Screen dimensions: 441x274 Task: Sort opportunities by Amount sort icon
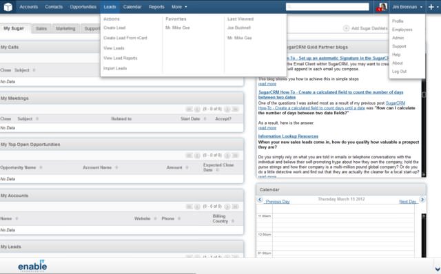coord(187,167)
